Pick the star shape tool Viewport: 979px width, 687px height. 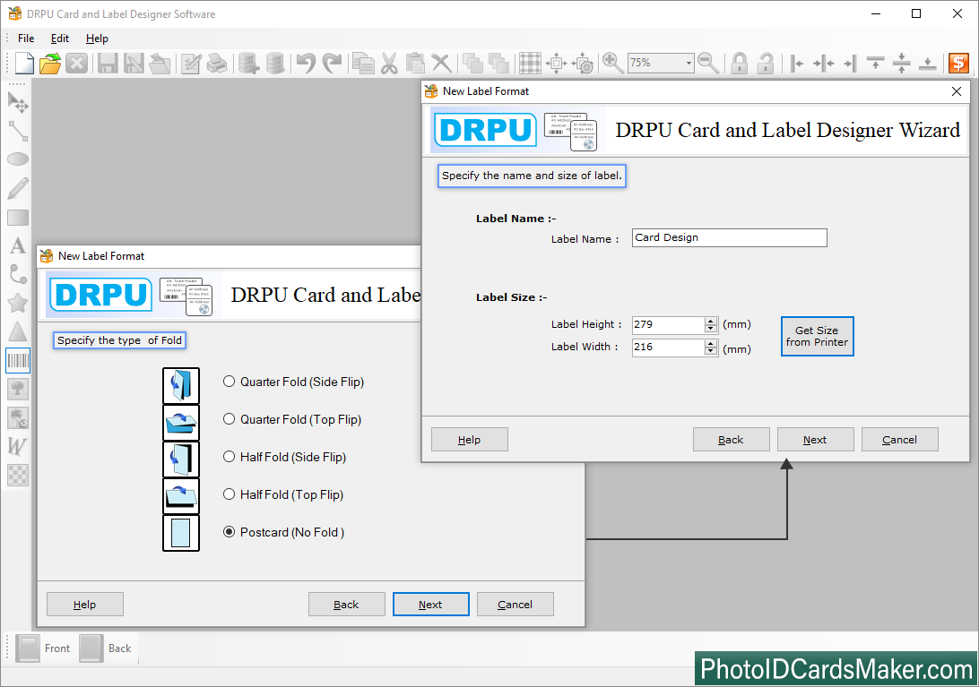tap(18, 303)
